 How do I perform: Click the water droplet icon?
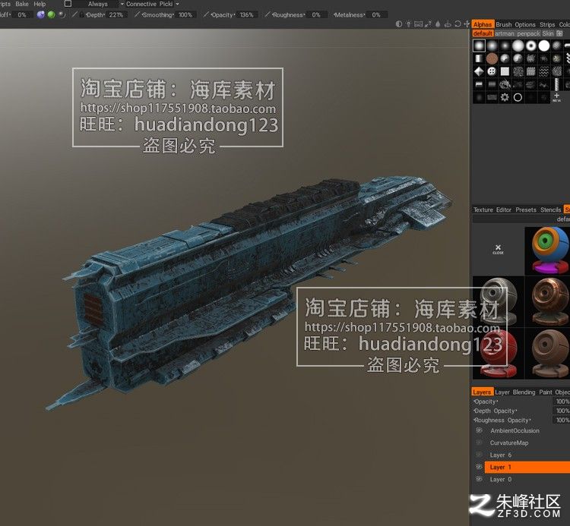click(438, 24)
